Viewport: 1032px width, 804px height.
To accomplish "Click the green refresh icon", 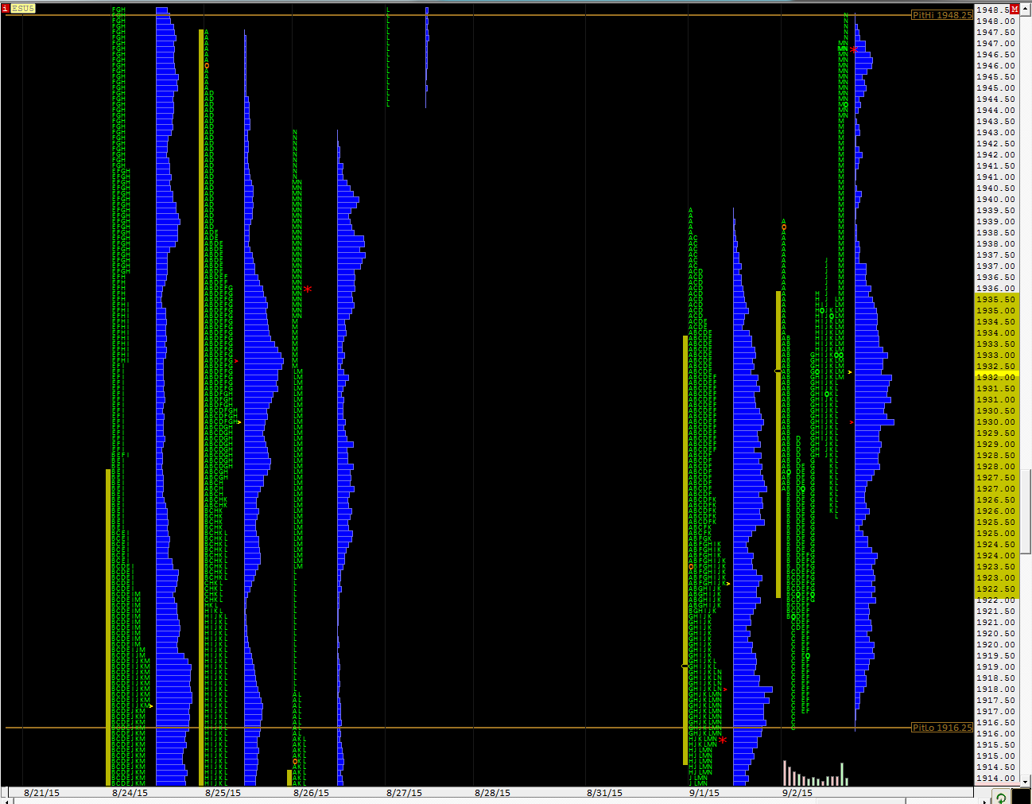I will point(1001,797).
